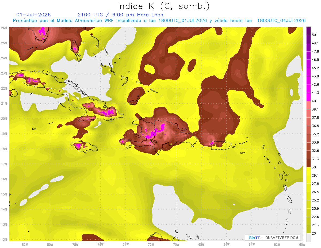This screenshot has height=248, width=321.
Task: Click the "29.1" legend value
Action: (x=315, y=175)
